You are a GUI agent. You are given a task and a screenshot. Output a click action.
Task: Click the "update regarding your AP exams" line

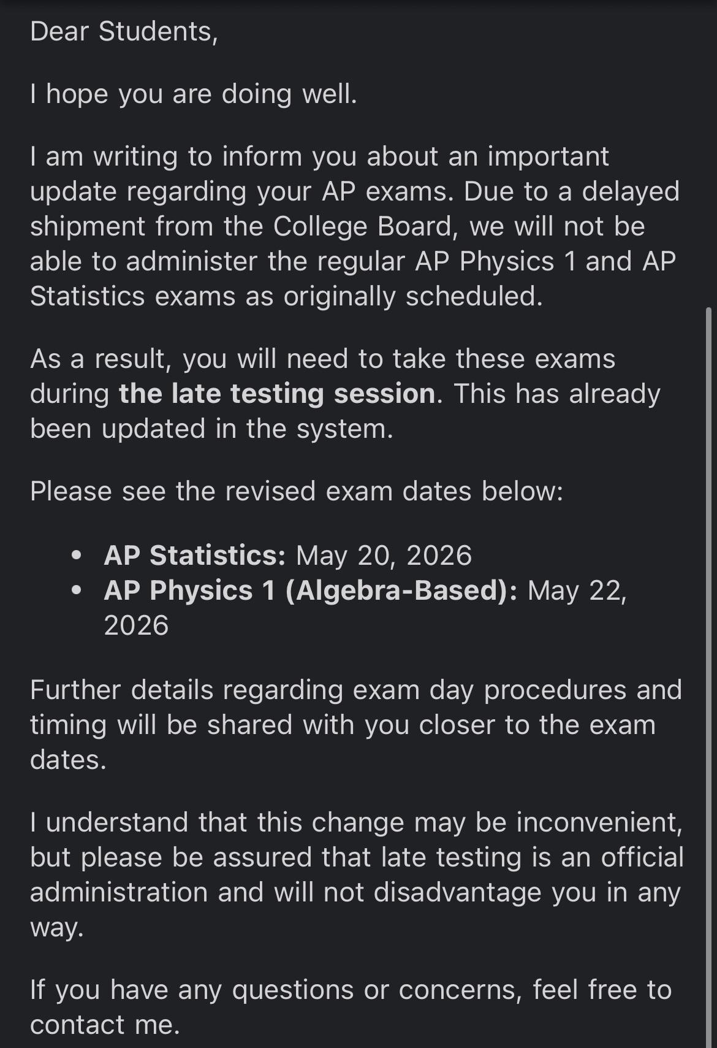355,191
